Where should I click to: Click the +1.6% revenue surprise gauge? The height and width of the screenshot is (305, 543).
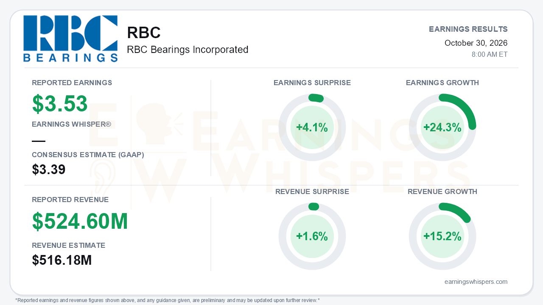pos(312,236)
